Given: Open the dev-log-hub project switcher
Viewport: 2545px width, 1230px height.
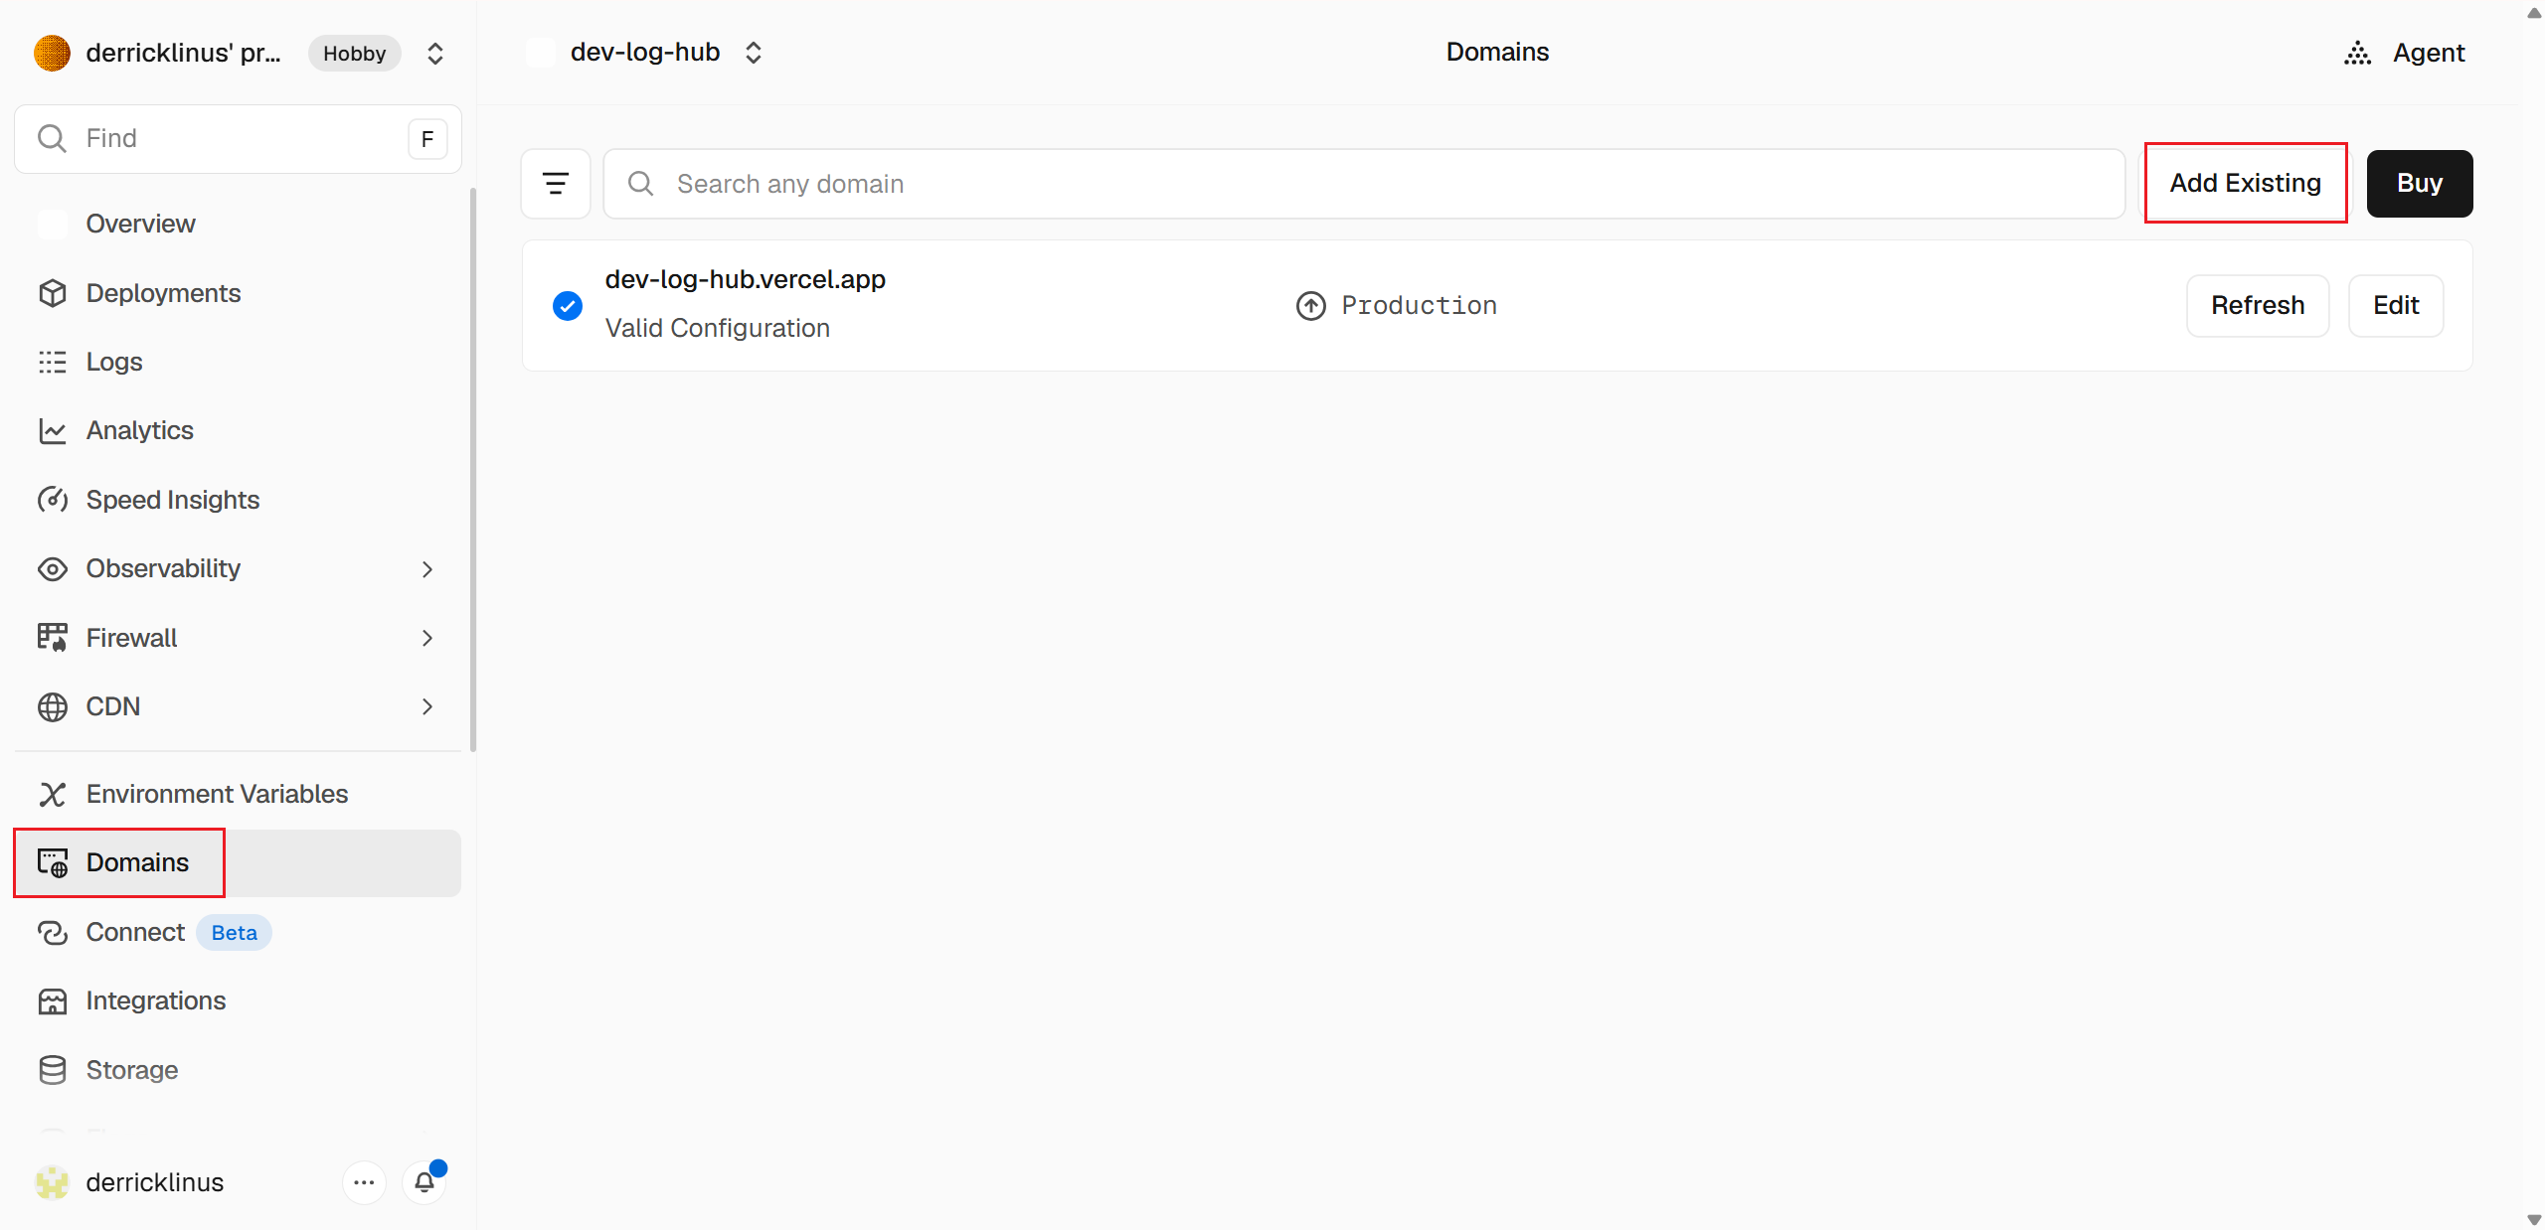Looking at the screenshot, I should pyautogui.click(x=754, y=53).
